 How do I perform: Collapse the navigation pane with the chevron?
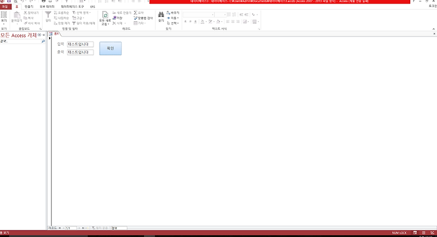coord(44,35)
